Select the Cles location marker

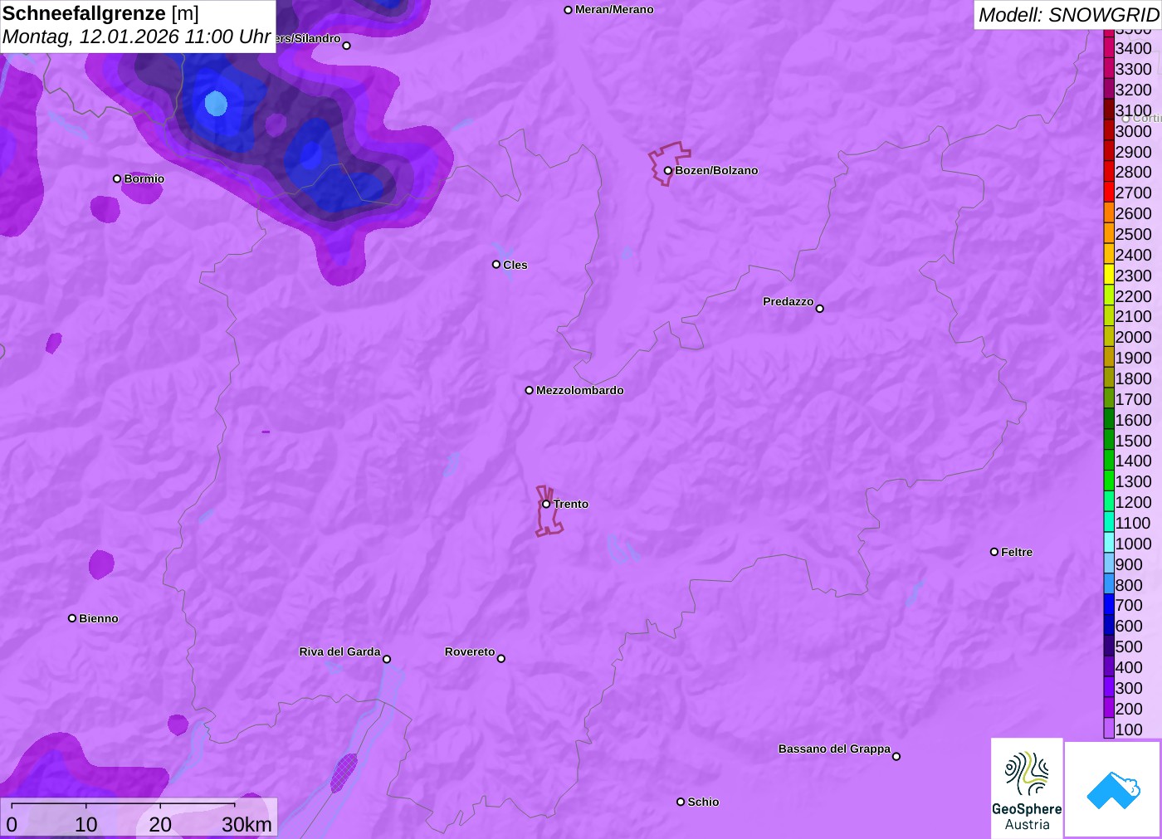[x=496, y=265]
